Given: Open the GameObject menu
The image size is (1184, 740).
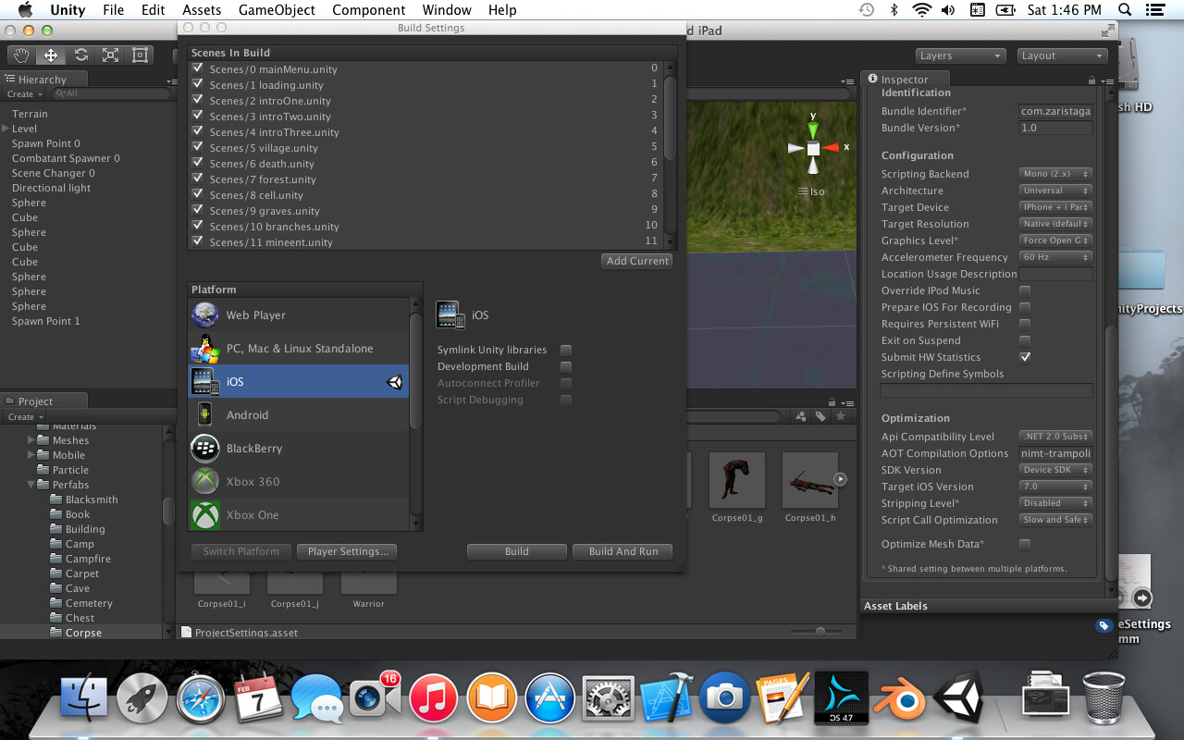Looking at the screenshot, I should pyautogui.click(x=277, y=10).
